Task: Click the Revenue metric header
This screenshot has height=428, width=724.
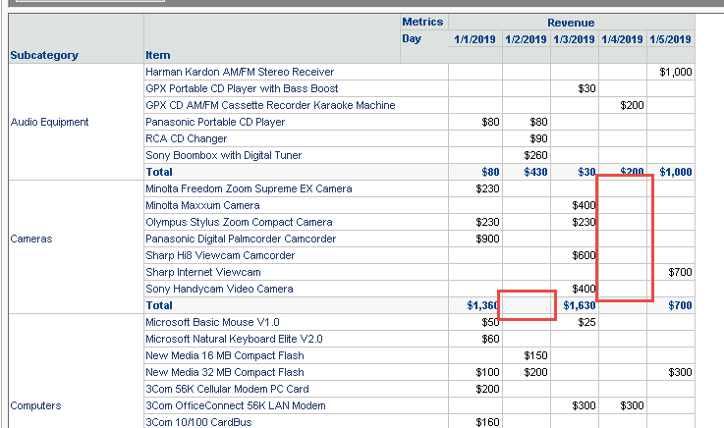Action: click(571, 23)
